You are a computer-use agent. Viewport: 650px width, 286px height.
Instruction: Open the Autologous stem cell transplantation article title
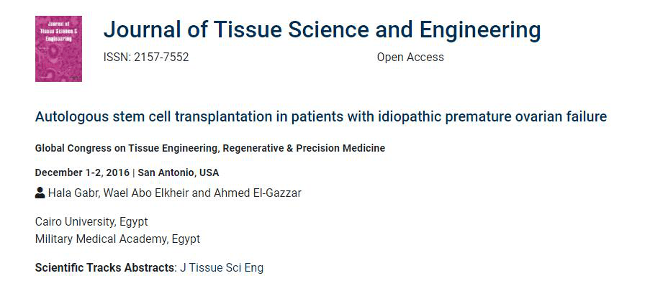pos(321,117)
